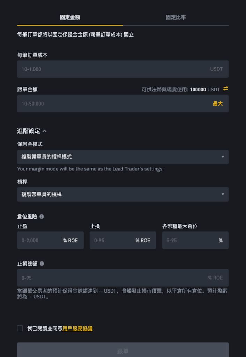Collapse the 進階設定 chevron
The width and height of the screenshot is (246, 357).
click(44, 131)
